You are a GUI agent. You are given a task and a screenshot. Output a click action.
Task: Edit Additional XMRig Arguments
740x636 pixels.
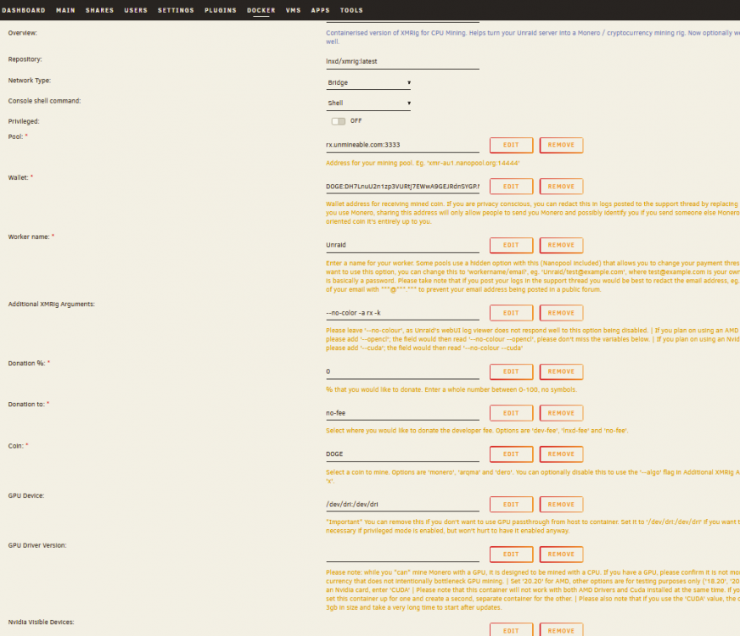511,313
